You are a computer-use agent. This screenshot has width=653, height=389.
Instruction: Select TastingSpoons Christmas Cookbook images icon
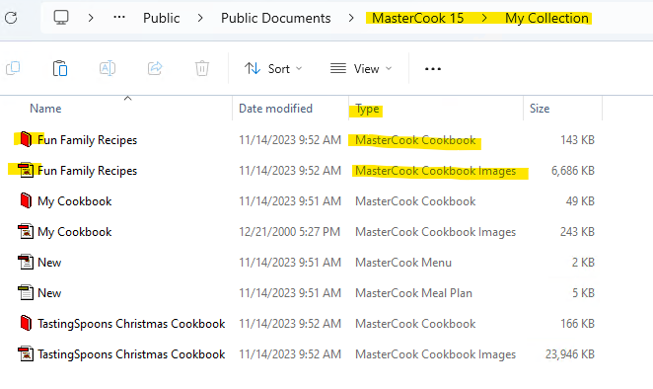(x=26, y=354)
